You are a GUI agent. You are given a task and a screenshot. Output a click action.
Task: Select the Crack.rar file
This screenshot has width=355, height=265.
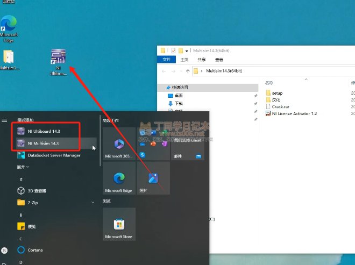278,106
